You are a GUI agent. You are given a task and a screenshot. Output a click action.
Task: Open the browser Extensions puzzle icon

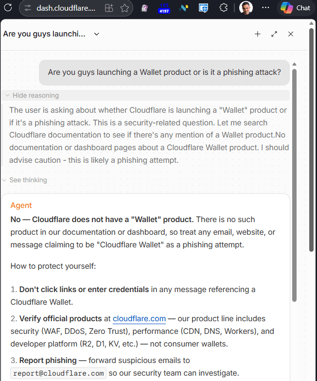tap(224, 8)
